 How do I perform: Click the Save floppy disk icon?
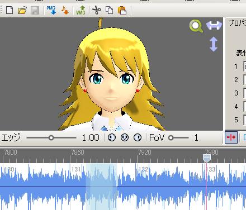click(35, 10)
